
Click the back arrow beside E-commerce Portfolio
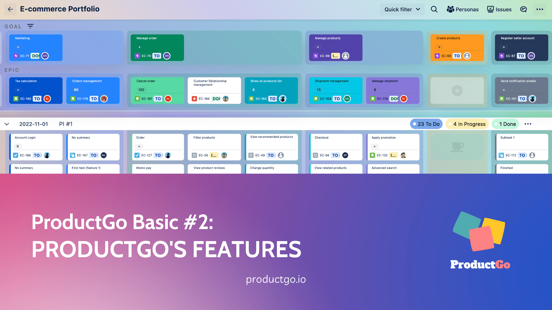pos(10,9)
